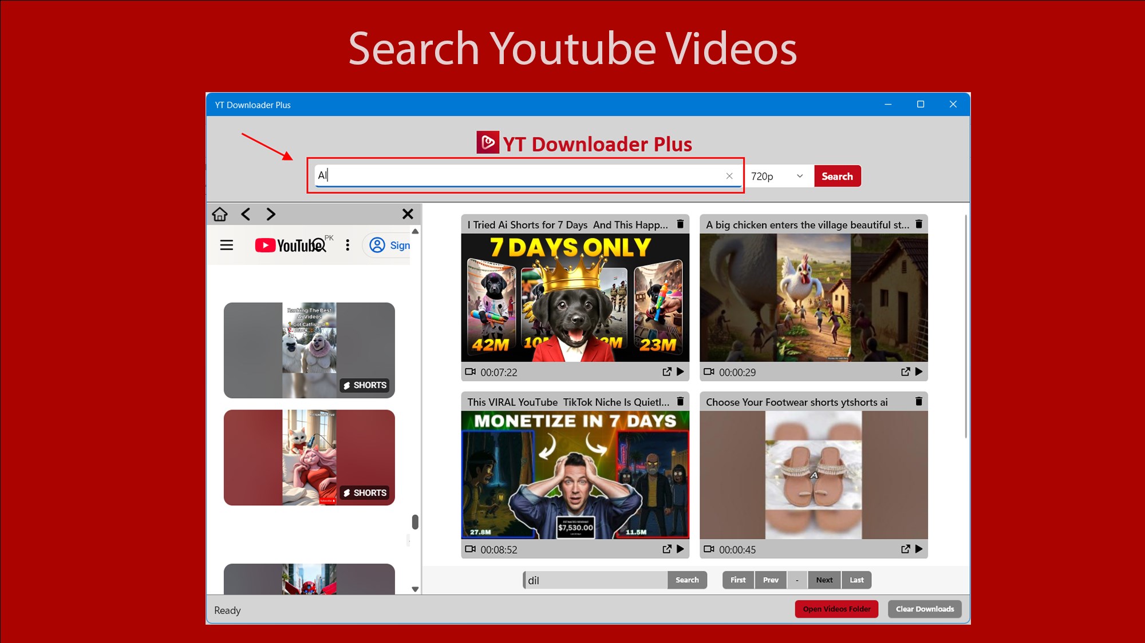Go to the Last page

(x=856, y=580)
